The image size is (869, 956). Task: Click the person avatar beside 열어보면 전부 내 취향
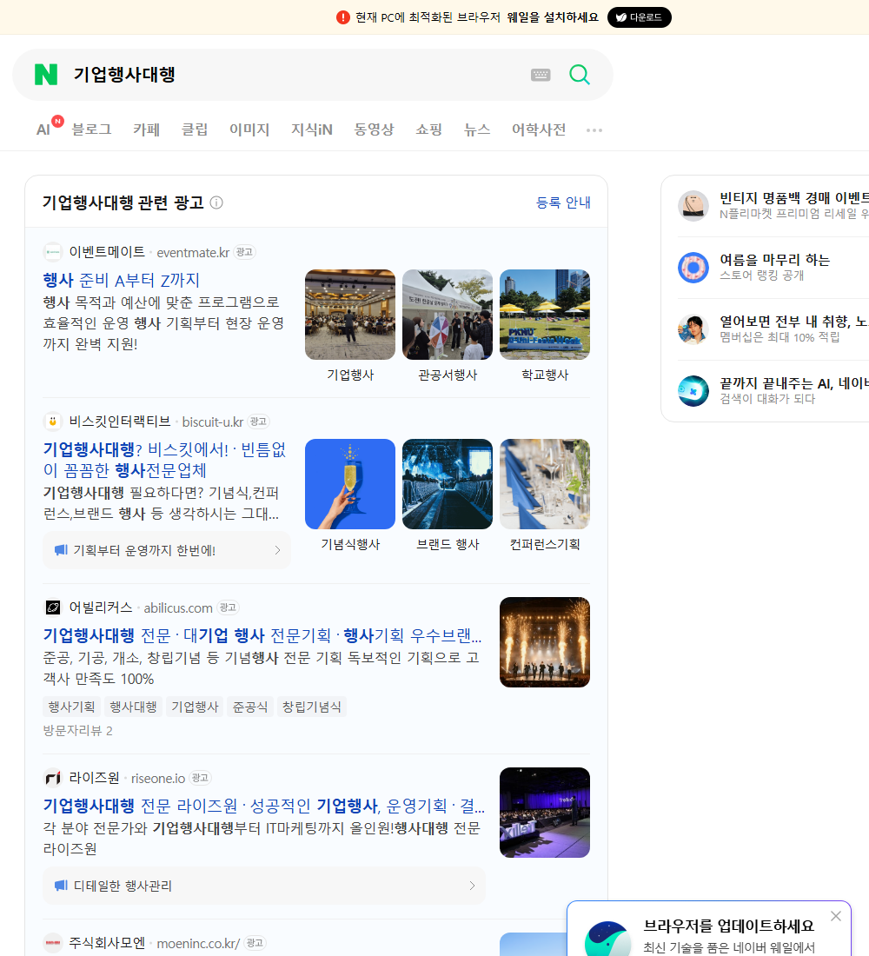coord(693,329)
